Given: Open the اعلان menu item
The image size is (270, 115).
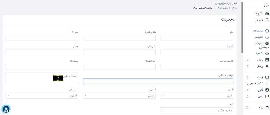Looking at the screenshot, I should [257, 96].
